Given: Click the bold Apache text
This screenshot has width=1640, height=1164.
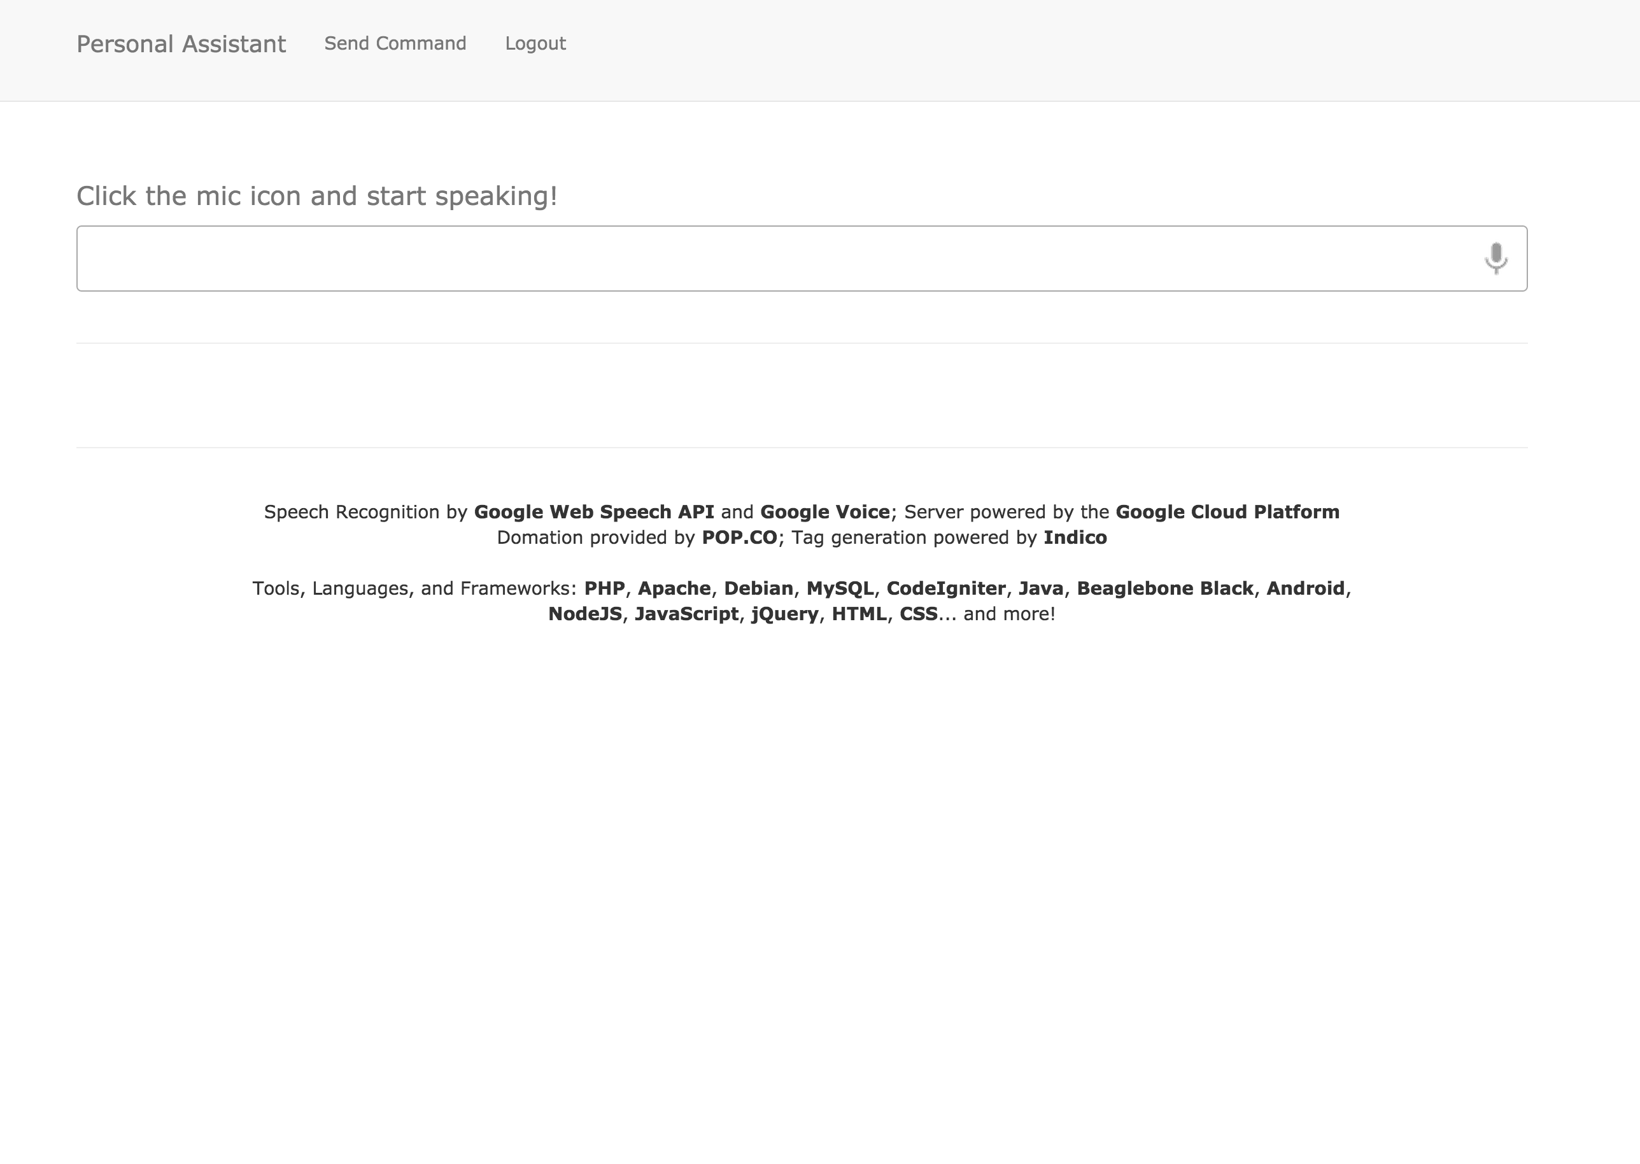Looking at the screenshot, I should coord(674,588).
